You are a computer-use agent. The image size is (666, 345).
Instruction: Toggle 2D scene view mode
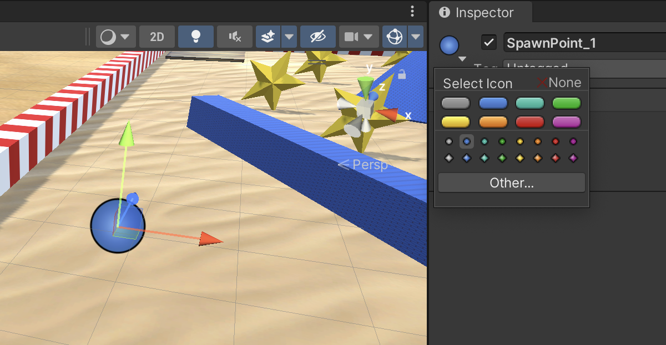tap(157, 37)
